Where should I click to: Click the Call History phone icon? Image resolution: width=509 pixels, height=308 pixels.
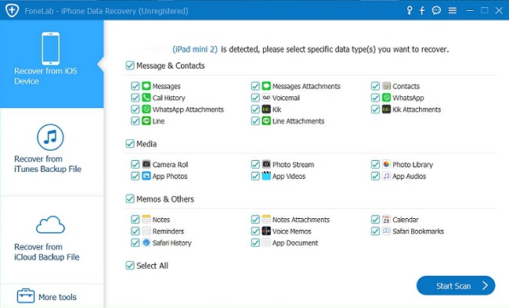(146, 97)
